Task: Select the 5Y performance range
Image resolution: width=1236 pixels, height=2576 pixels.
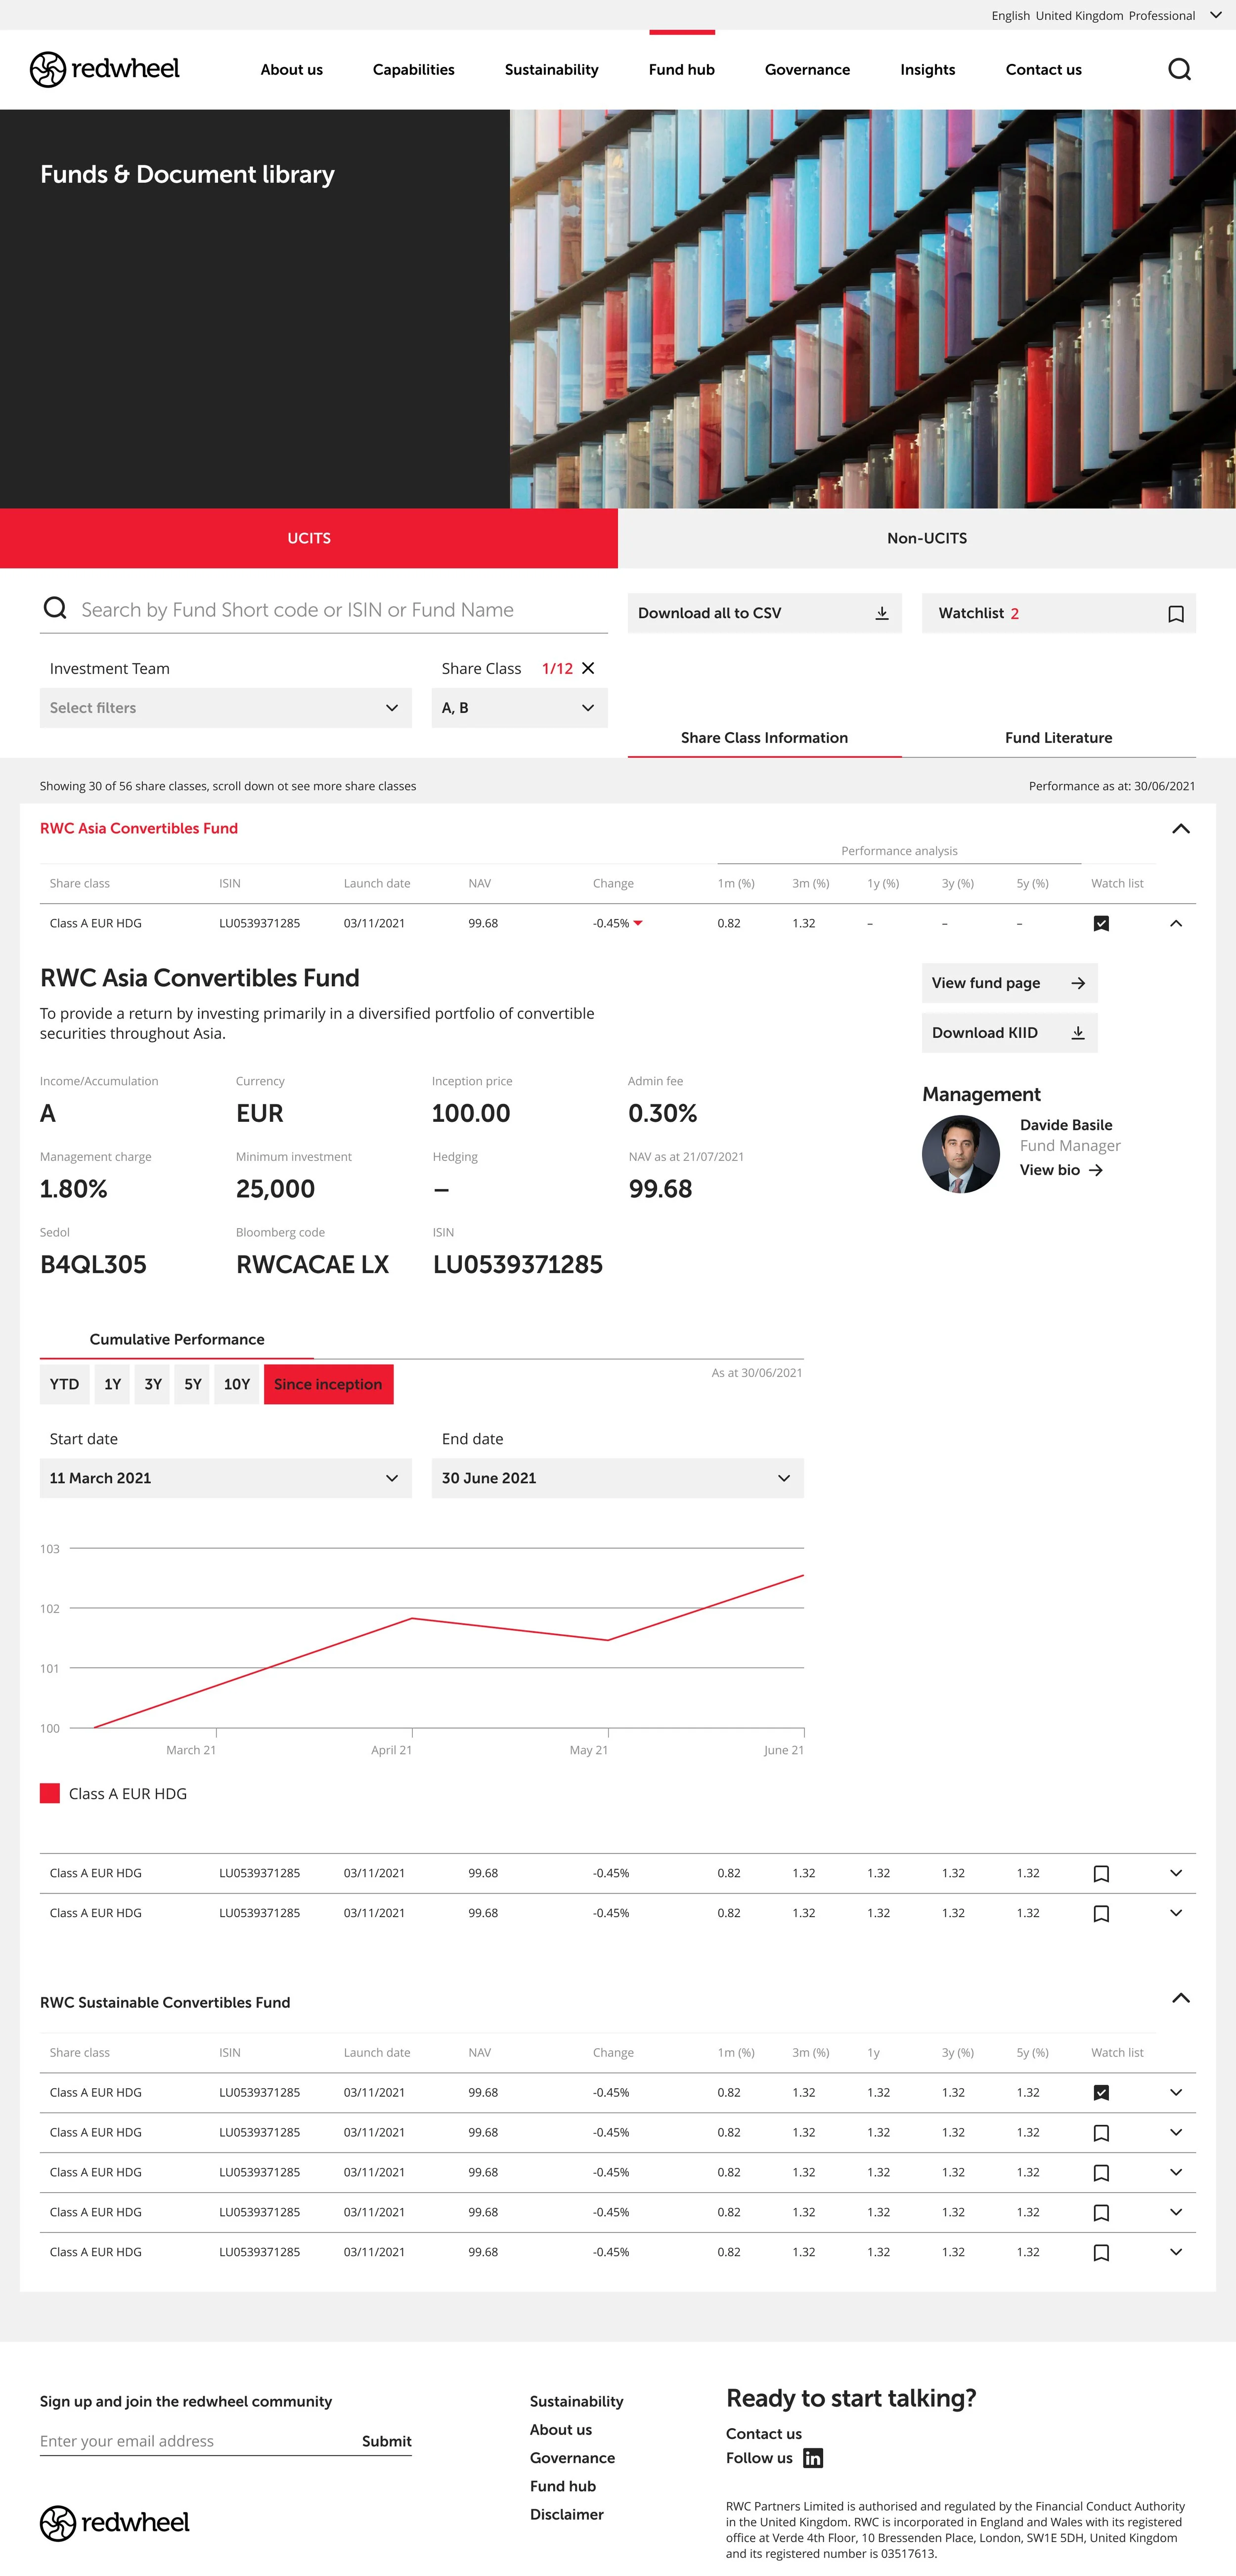Action: click(x=193, y=1384)
